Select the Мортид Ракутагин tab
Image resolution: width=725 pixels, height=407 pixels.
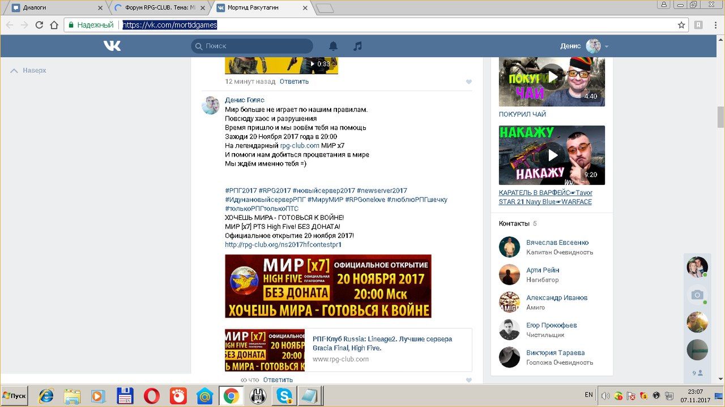coord(262,8)
